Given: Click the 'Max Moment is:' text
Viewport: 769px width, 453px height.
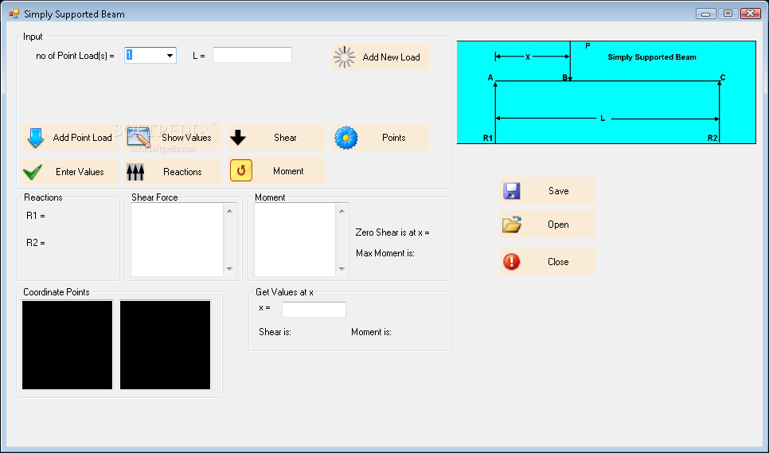Looking at the screenshot, I should (x=385, y=253).
